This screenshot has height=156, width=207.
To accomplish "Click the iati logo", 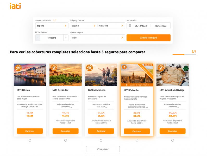I will click(x=15, y=6).
